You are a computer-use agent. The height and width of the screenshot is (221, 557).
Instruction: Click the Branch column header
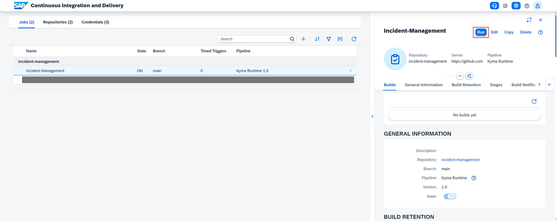[159, 51]
